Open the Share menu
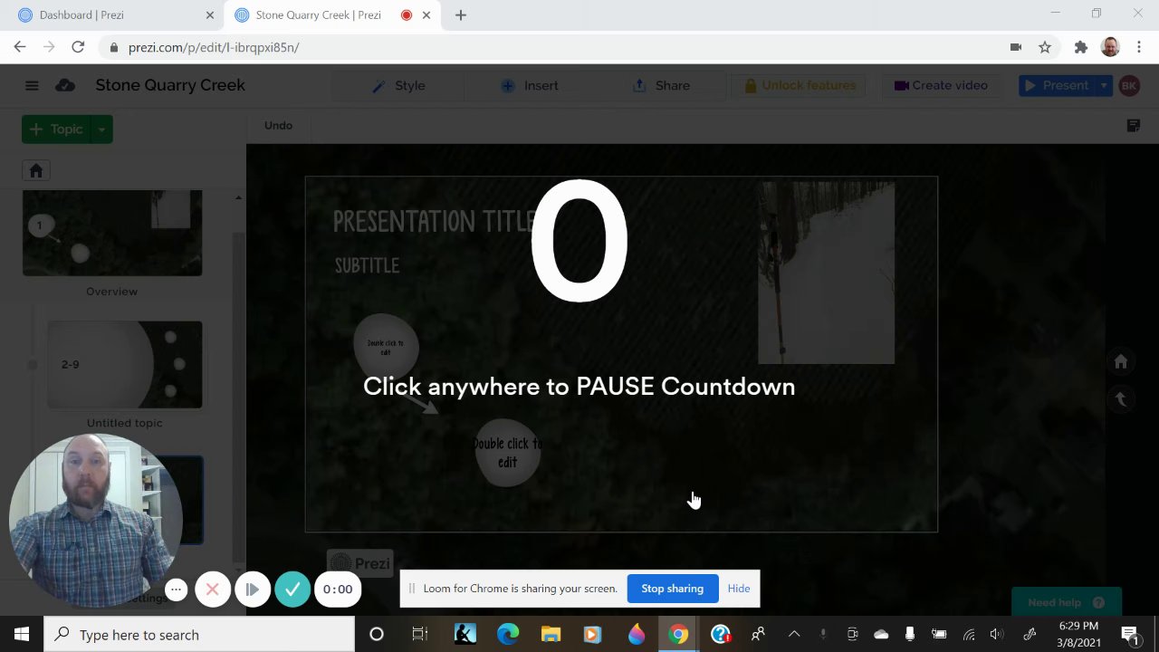This screenshot has height=652, width=1159. click(661, 85)
